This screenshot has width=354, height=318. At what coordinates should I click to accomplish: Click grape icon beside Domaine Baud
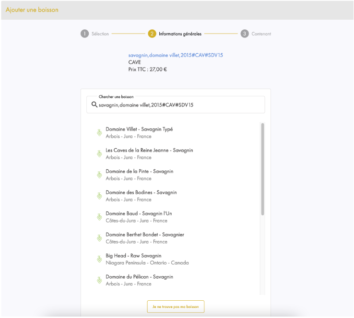[x=99, y=217]
